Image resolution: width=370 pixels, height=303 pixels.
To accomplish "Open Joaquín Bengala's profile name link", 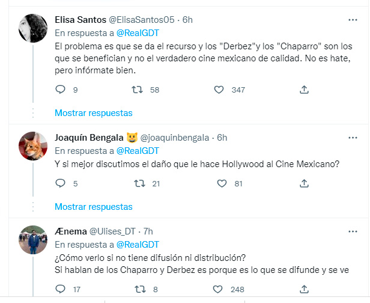I will (87, 137).
